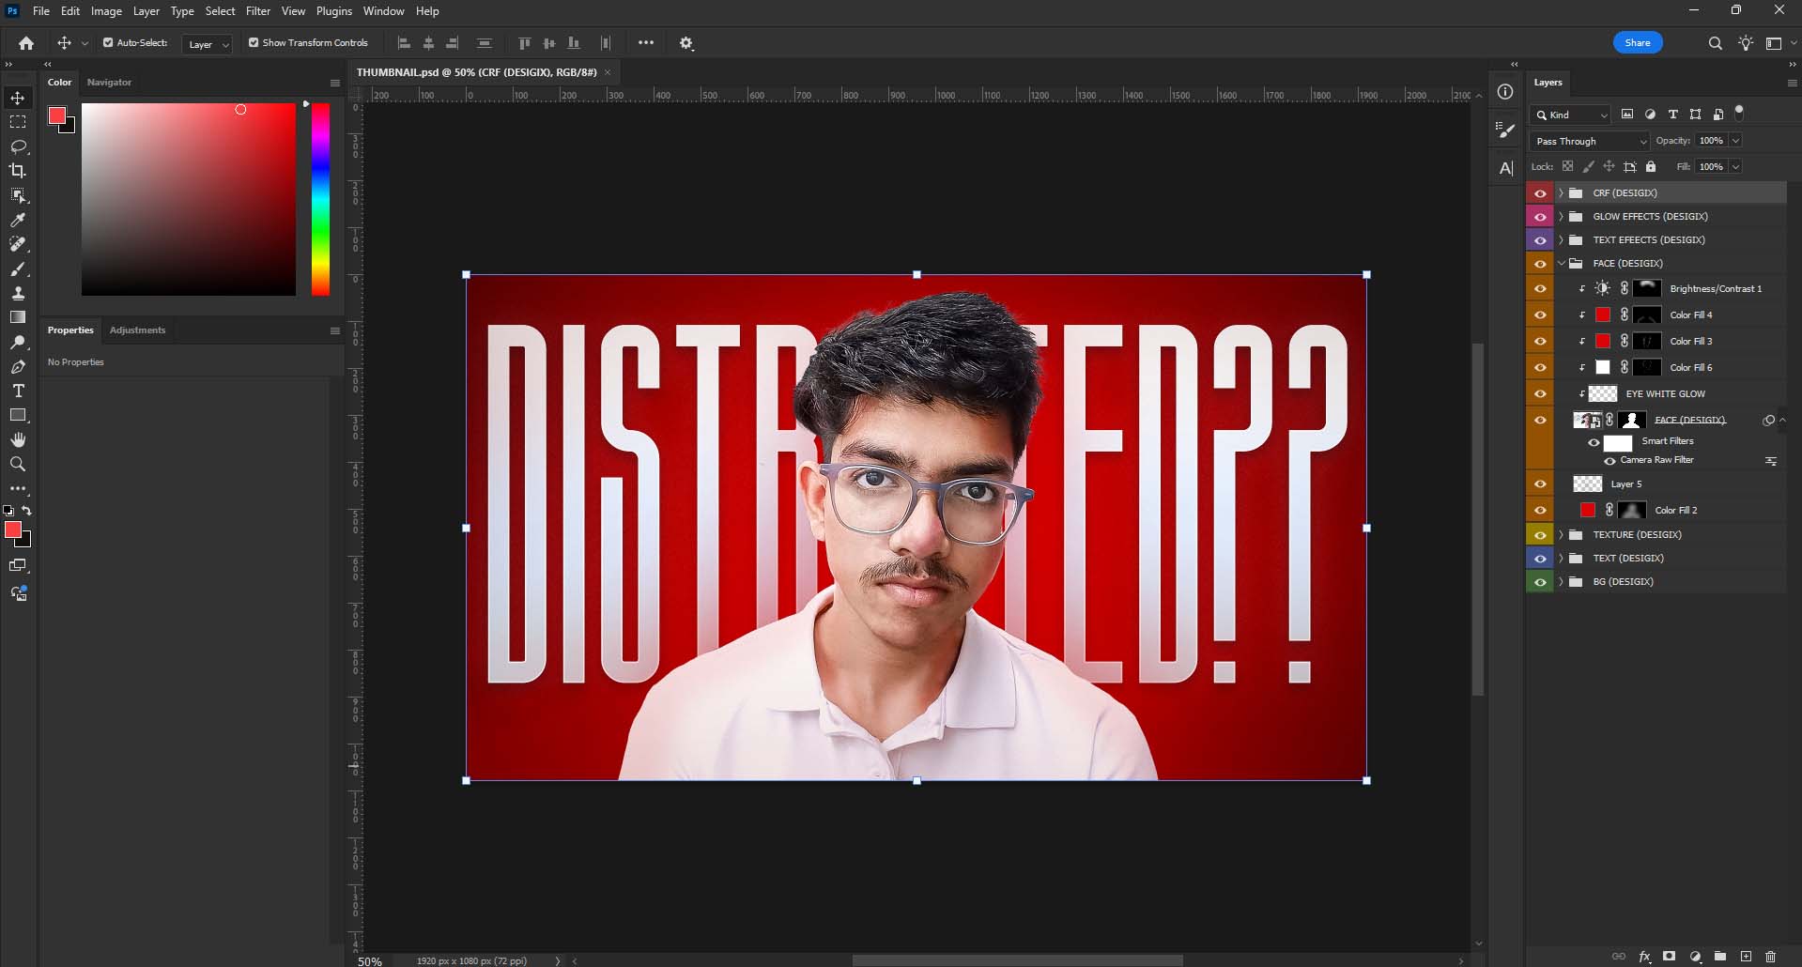Expand the TEXTURE (DESIGIX) group
This screenshot has height=967, width=1802.
coord(1561,535)
